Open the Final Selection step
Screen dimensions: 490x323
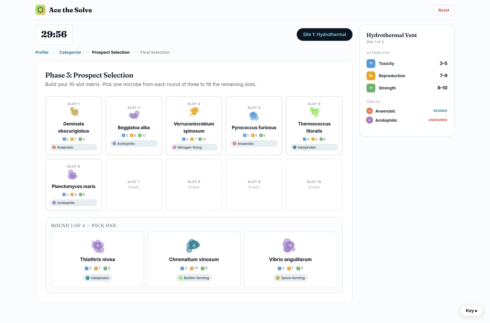pos(155,52)
